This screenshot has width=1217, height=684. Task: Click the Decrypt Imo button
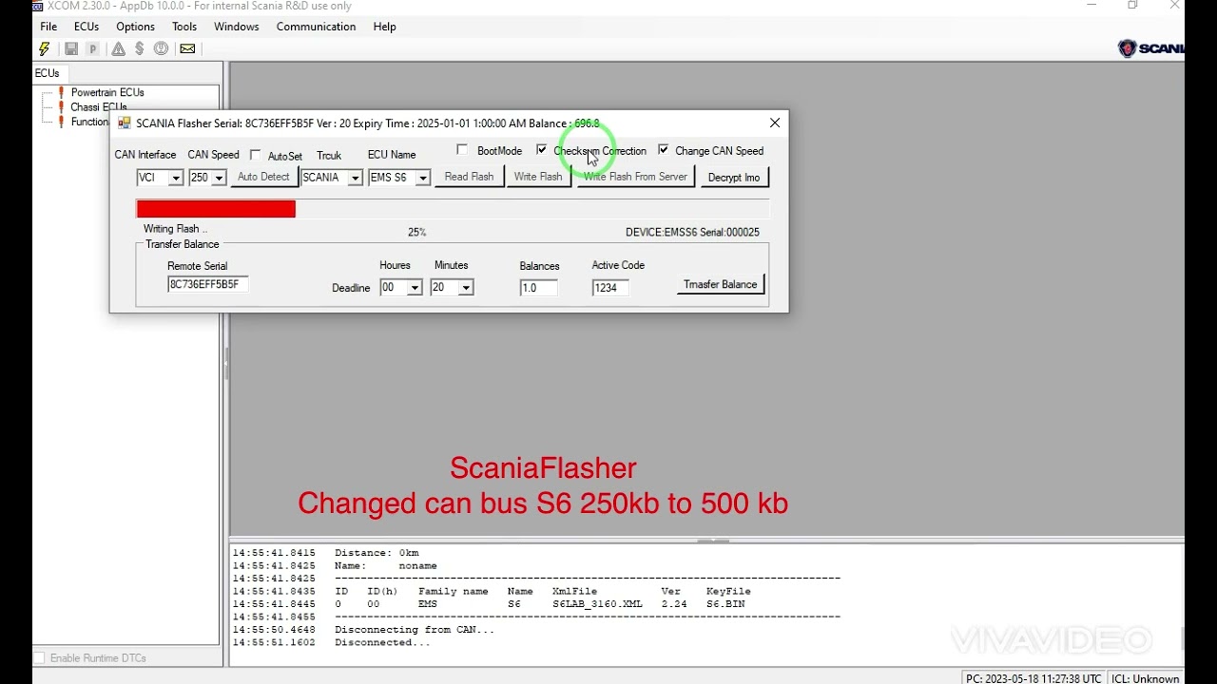click(x=734, y=177)
